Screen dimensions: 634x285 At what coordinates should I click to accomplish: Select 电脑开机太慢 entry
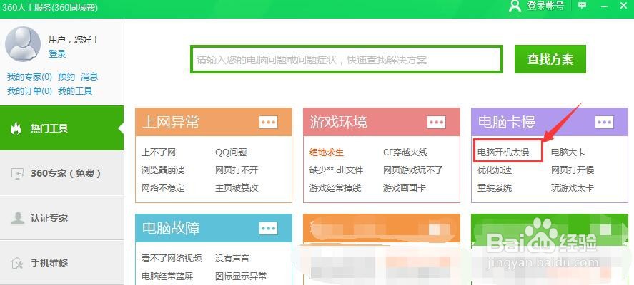[503, 152]
